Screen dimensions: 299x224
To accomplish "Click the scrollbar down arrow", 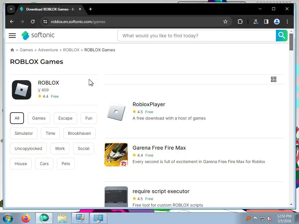I will [x=291, y=204].
